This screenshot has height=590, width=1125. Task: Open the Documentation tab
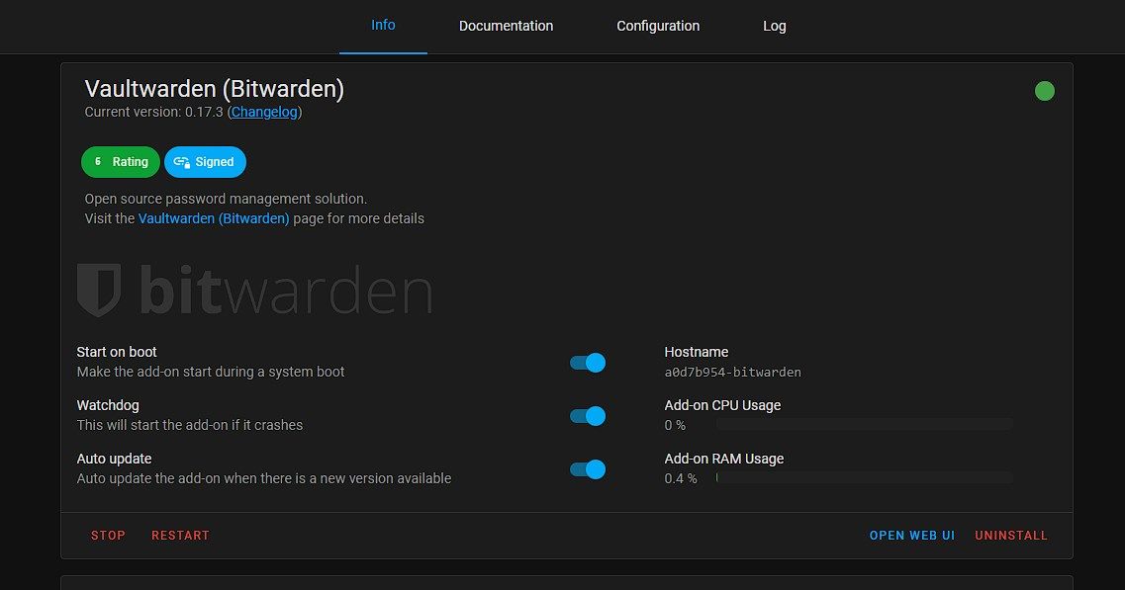506,26
